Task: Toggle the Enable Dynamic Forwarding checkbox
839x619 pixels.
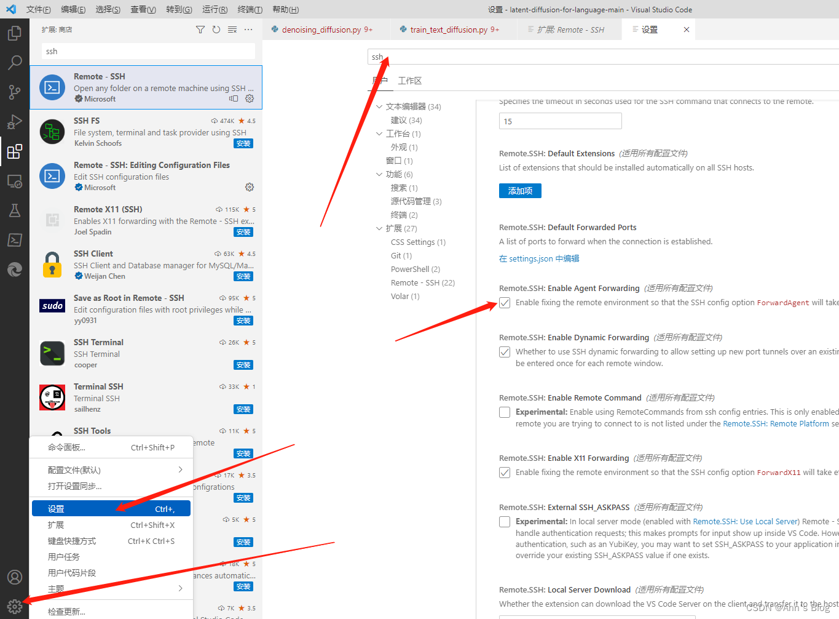Action: 505,352
